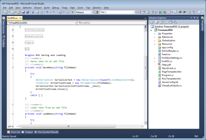Expand the collapsed RSS region

(x=13, y=49)
